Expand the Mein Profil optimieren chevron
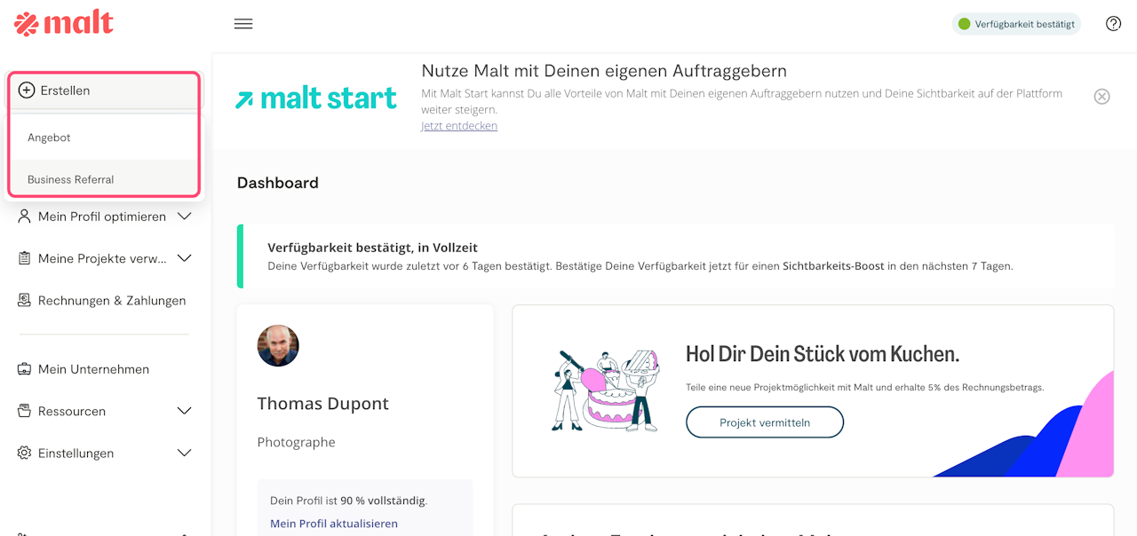Screen dimensions: 1137x536 185,217
